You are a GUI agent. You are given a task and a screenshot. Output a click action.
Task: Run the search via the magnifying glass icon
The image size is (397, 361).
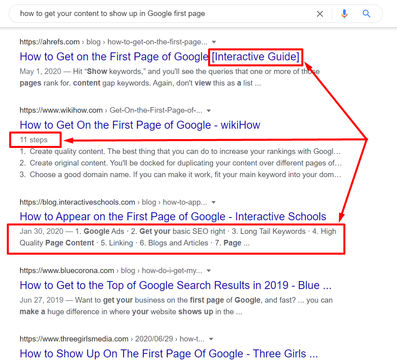(367, 14)
